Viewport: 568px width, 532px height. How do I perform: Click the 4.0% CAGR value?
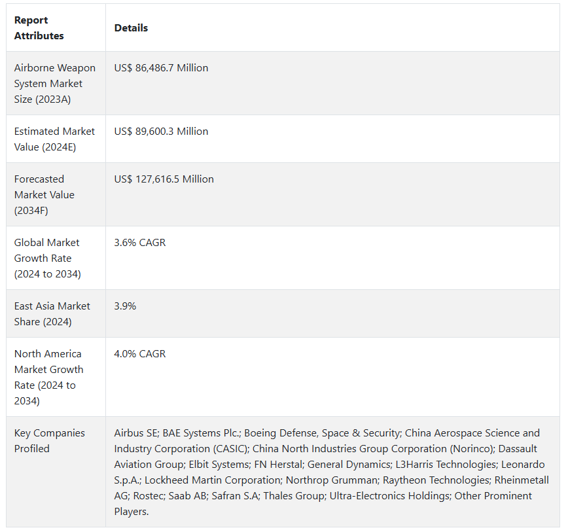(x=140, y=354)
